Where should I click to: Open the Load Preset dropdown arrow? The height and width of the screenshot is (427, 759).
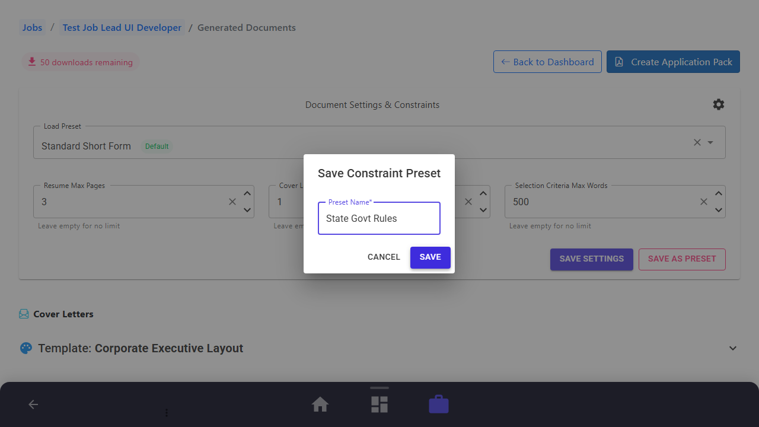tap(710, 142)
